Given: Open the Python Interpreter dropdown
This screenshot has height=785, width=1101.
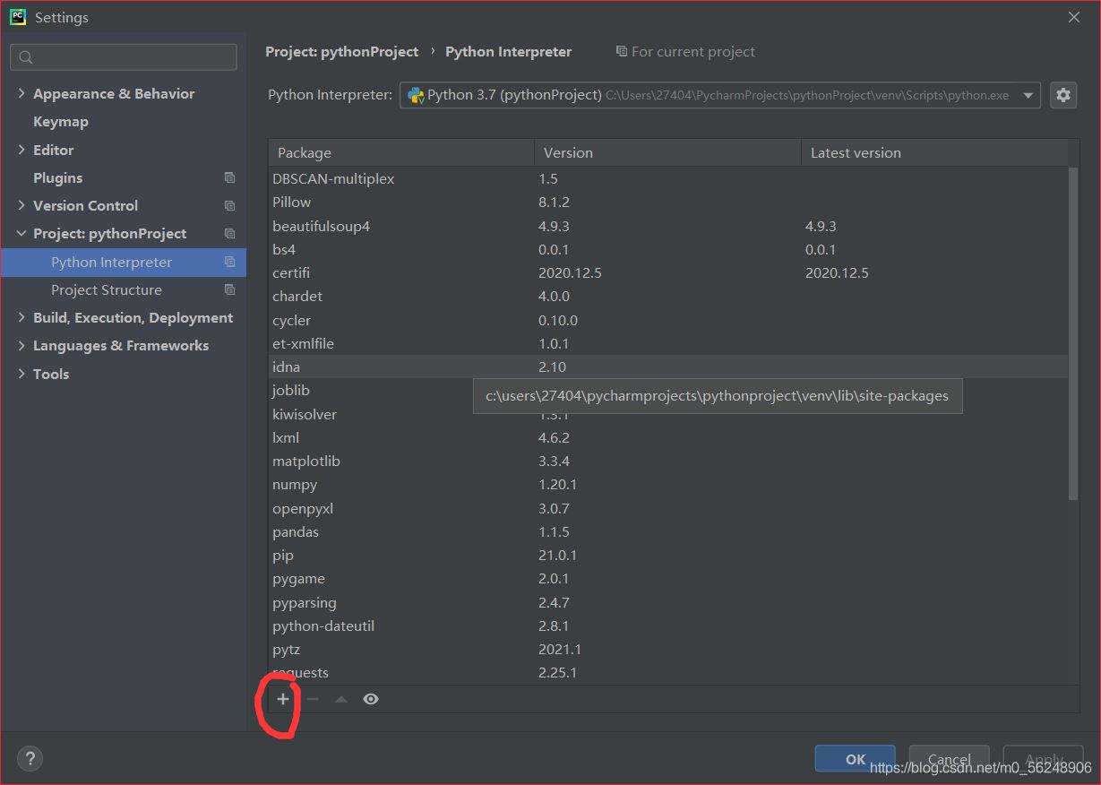Looking at the screenshot, I should (1028, 96).
